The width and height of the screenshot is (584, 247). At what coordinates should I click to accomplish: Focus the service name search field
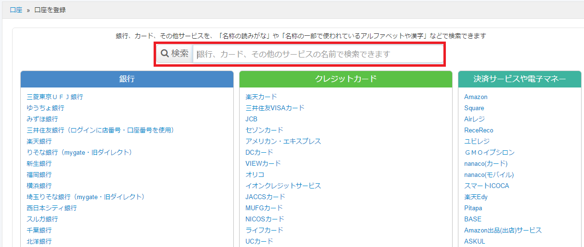click(317, 54)
